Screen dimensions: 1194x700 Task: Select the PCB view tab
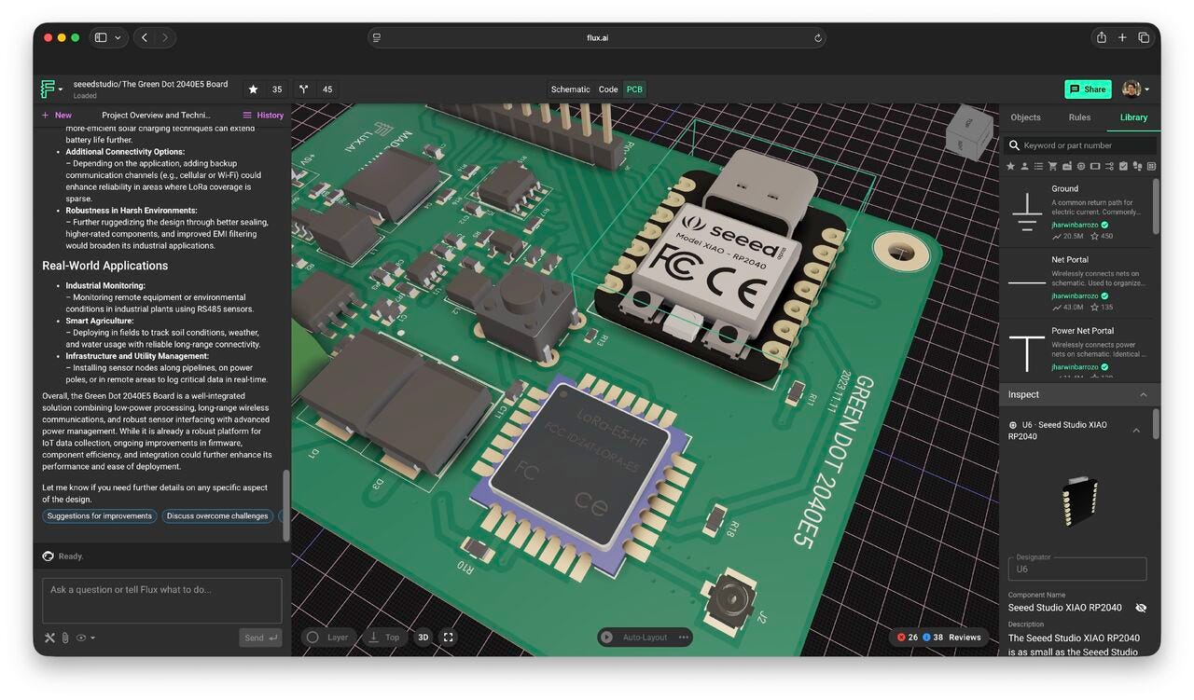click(634, 89)
